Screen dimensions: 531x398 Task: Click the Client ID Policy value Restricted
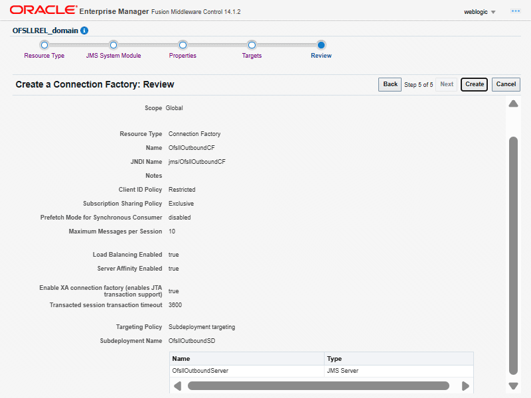pyautogui.click(x=182, y=190)
